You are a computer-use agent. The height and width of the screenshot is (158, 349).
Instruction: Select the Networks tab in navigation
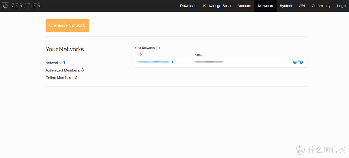coord(265,6)
